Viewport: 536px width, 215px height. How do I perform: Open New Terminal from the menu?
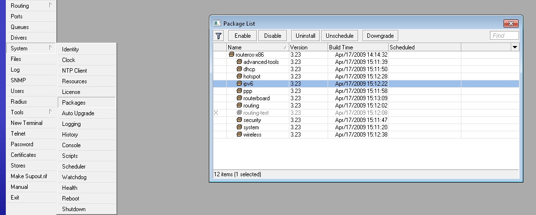coord(31,123)
